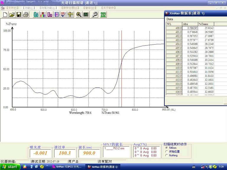
Task: Open the 附属功能(A) menu
Action: click(48, 8)
